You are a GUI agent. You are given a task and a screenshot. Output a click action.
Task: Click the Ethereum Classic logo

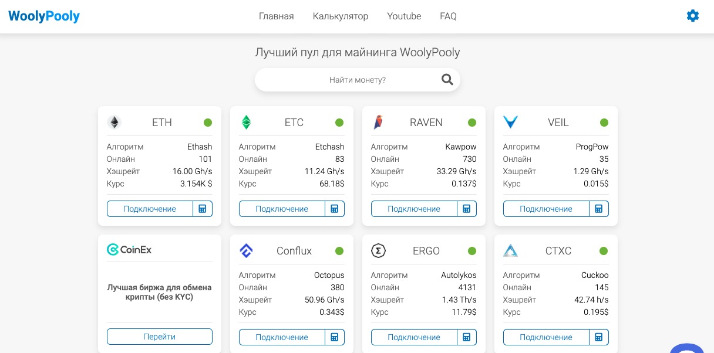(x=247, y=123)
